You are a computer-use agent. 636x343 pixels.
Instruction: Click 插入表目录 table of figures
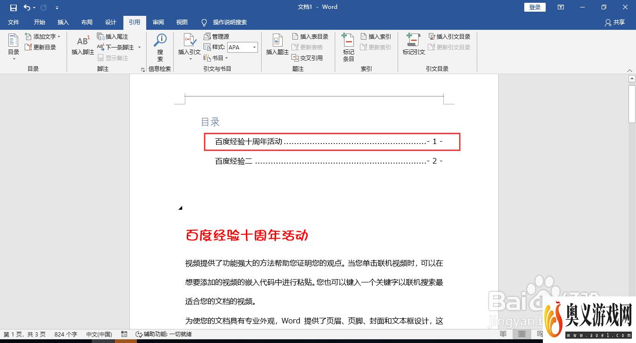(310, 36)
